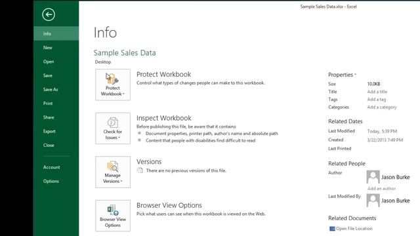Screen dimensions: 420x236
Task: Open the Share page
Action: coord(56,117)
